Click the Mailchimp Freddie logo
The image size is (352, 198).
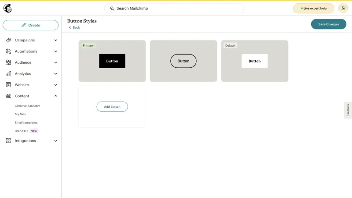click(x=7, y=8)
